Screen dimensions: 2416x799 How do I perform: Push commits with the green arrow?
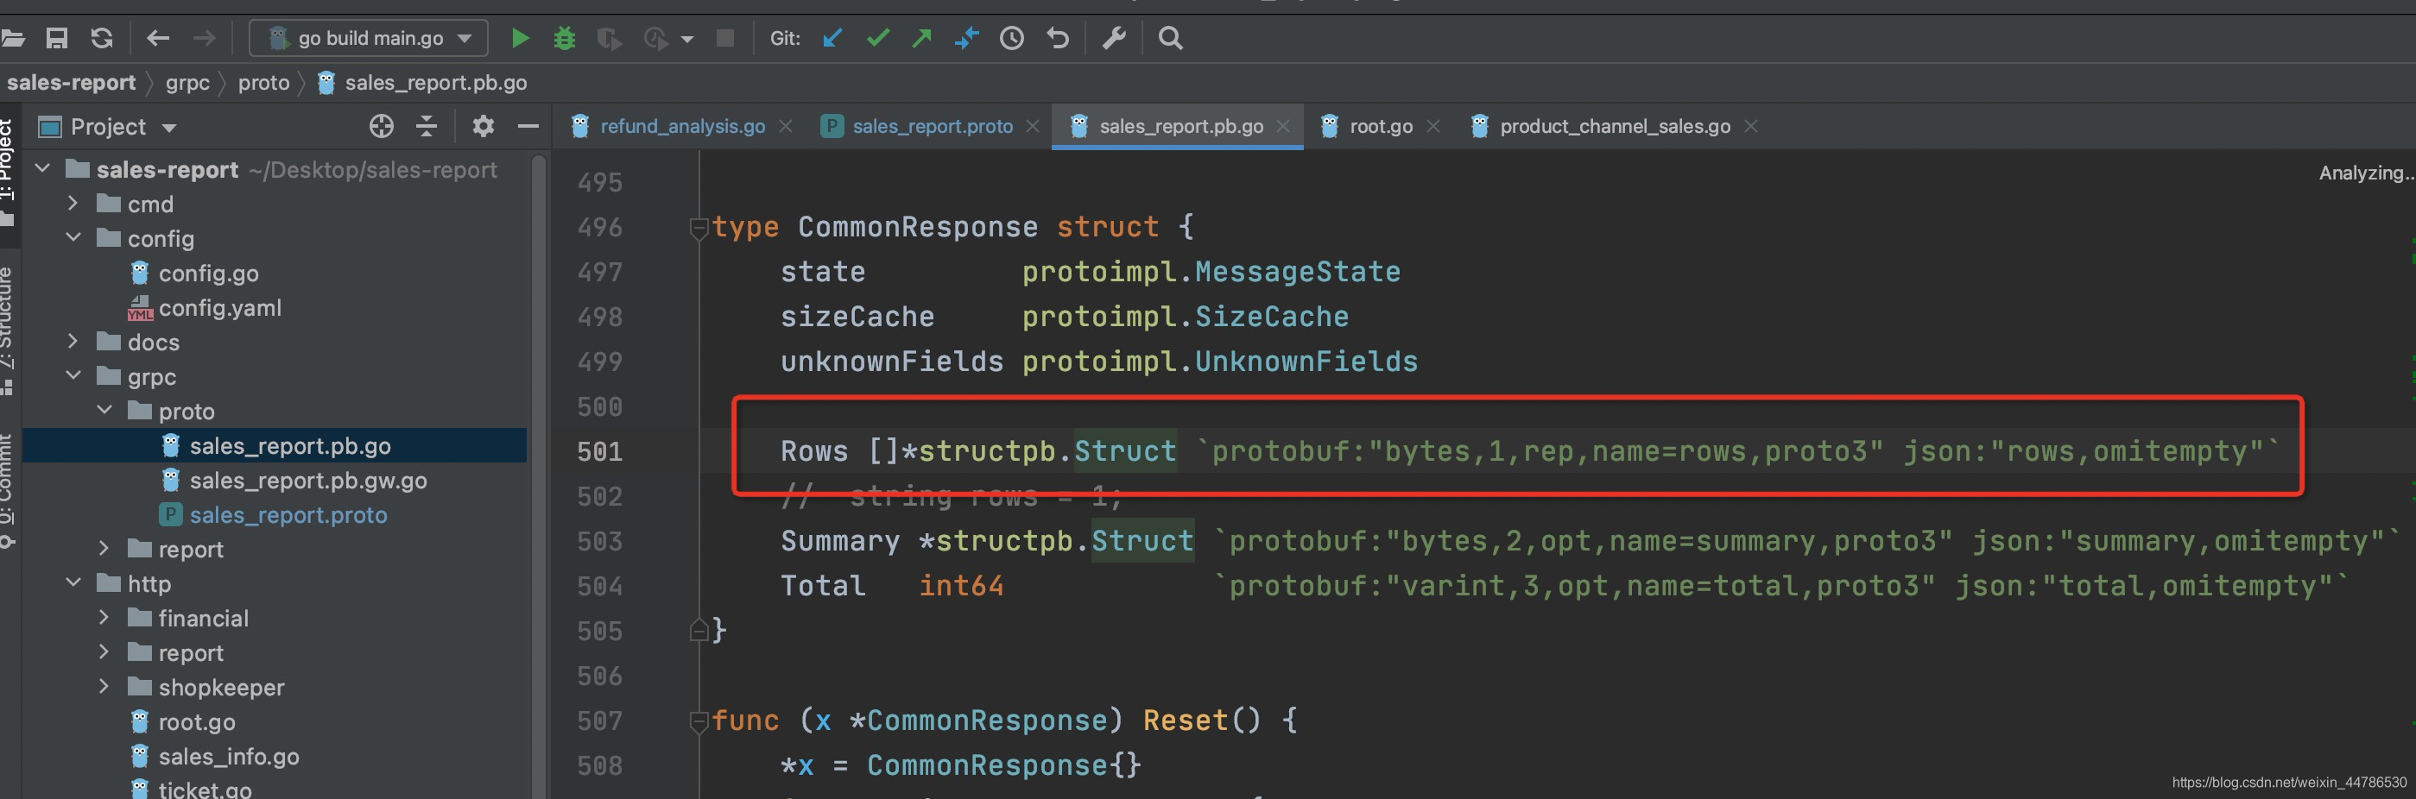point(921,39)
